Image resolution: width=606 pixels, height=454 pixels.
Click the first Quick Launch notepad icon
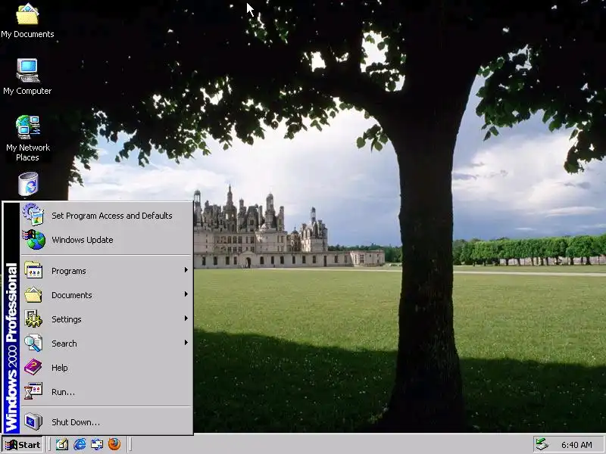click(62, 444)
